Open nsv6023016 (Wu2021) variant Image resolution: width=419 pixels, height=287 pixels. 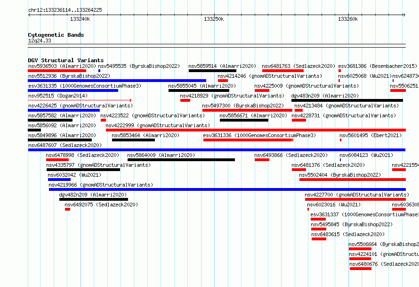point(334,205)
